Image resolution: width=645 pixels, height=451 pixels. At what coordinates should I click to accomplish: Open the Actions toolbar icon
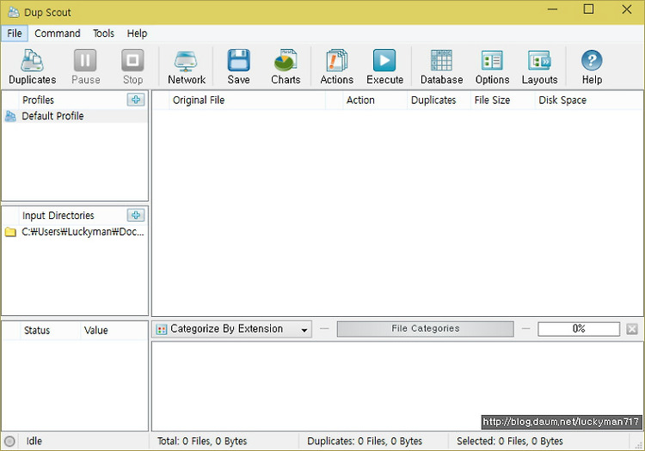[x=336, y=66]
